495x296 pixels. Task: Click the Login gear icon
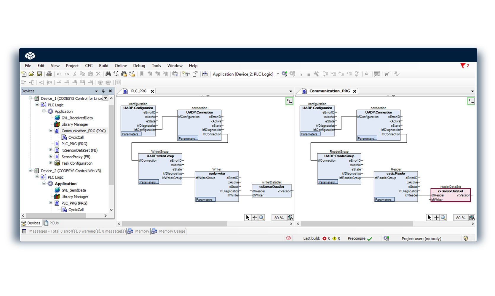284,74
